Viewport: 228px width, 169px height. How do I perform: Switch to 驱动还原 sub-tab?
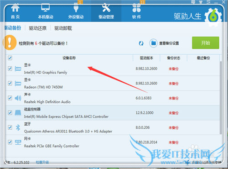[x=37, y=28]
